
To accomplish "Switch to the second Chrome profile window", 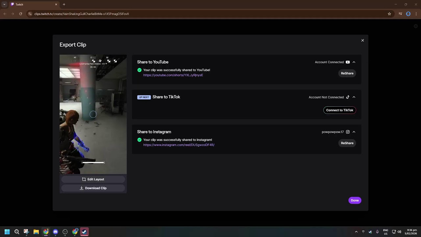I will (75, 232).
